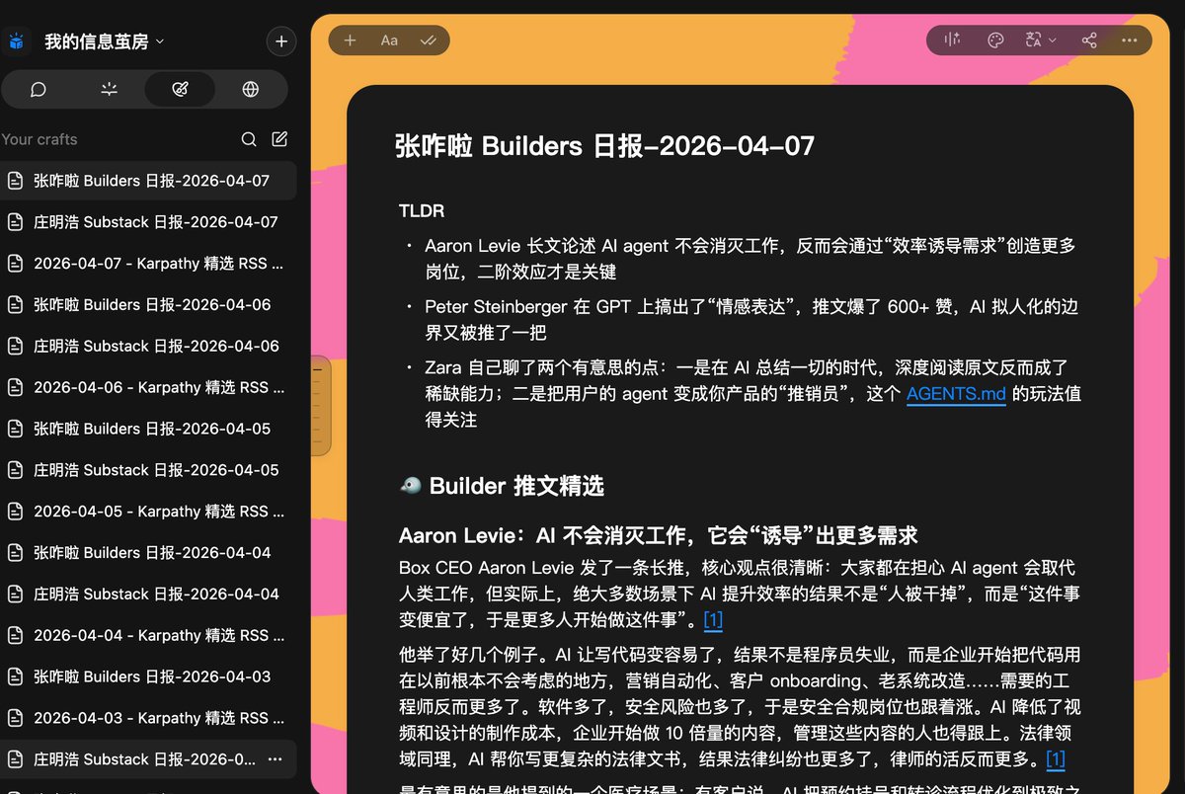
Task: Open 张咋啦 Builders 日报-2026-04-04
Action: 148,553
